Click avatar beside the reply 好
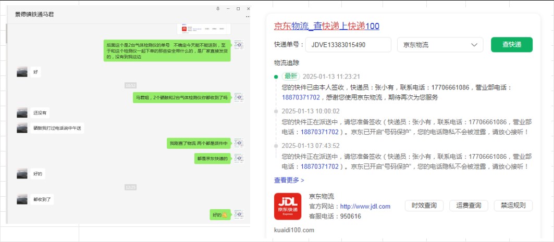The height and width of the screenshot is (242, 554). point(22,72)
